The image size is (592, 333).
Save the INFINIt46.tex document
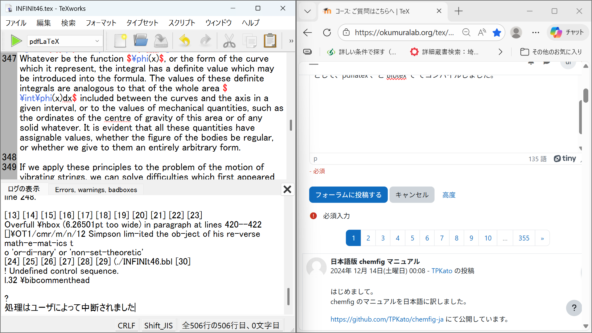pyautogui.click(x=161, y=40)
